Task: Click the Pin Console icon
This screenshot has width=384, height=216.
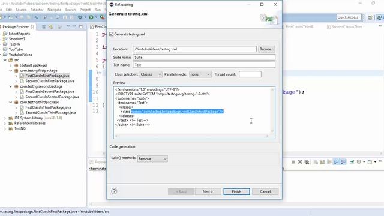Action: coord(352,162)
